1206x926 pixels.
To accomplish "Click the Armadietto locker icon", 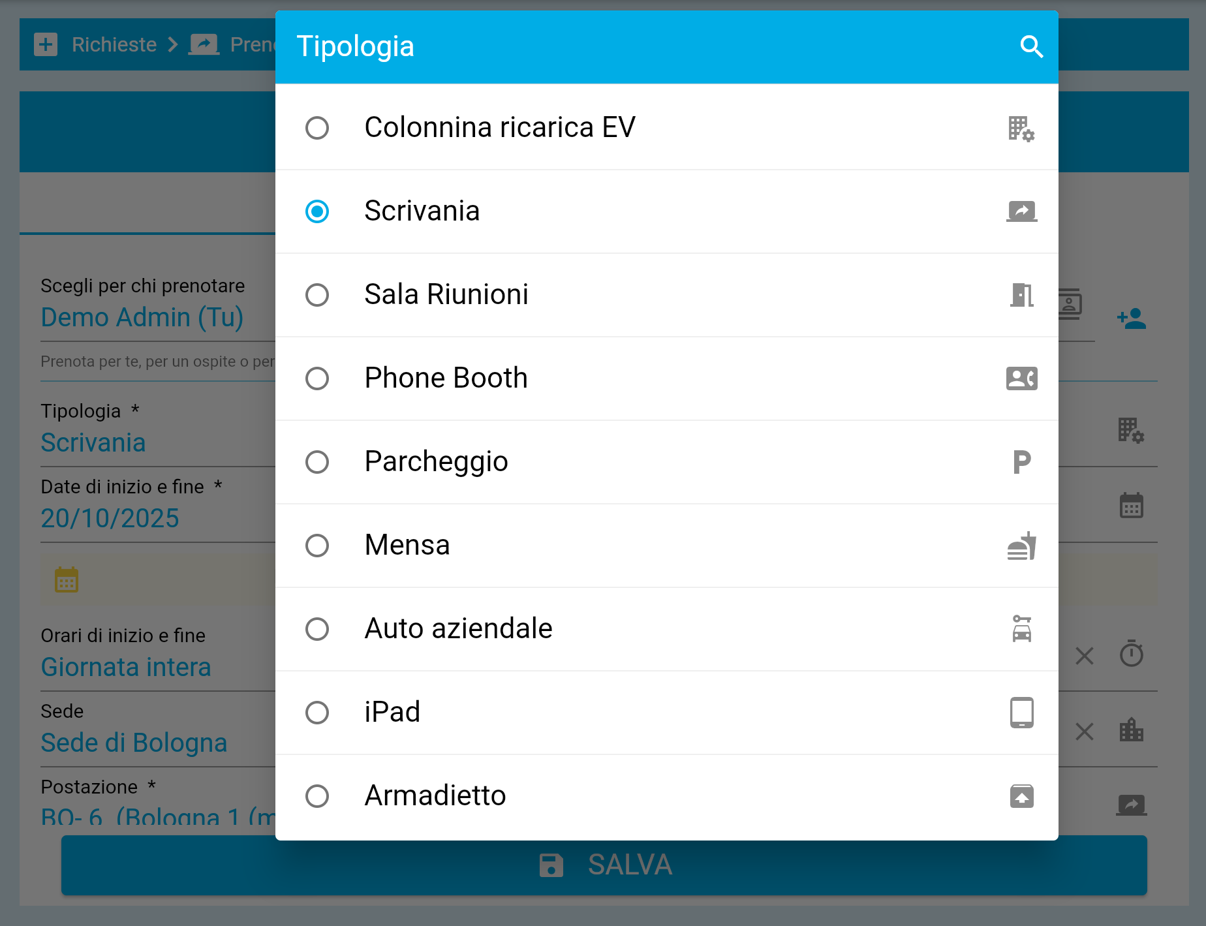I will click(x=1021, y=796).
